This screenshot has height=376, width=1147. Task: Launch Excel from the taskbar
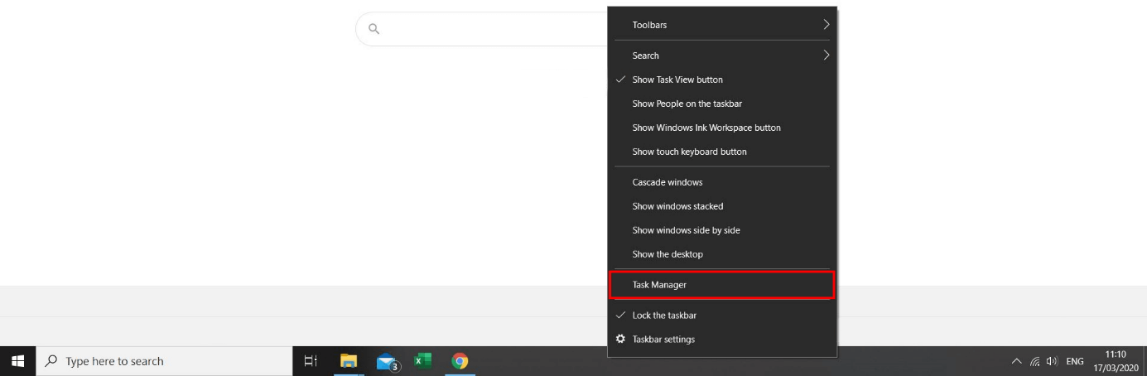[423, 361]
